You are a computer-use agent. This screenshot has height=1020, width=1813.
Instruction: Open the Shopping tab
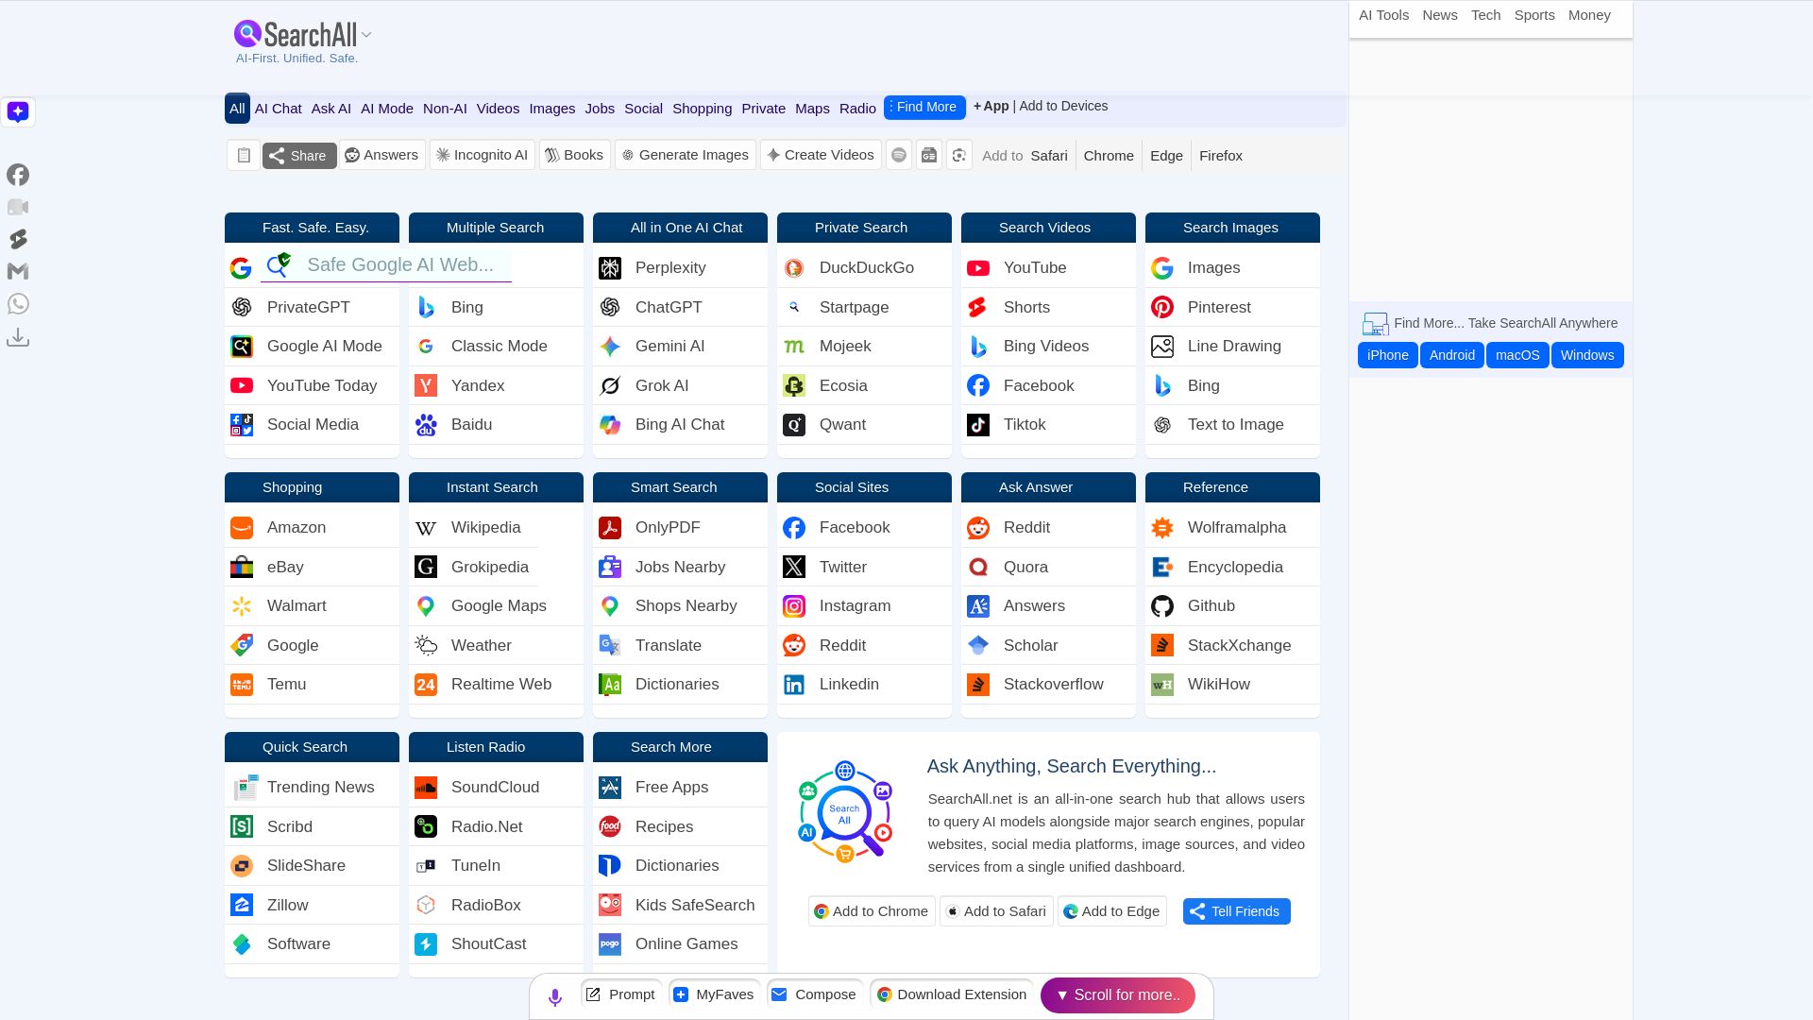click(x=702, y=109)
